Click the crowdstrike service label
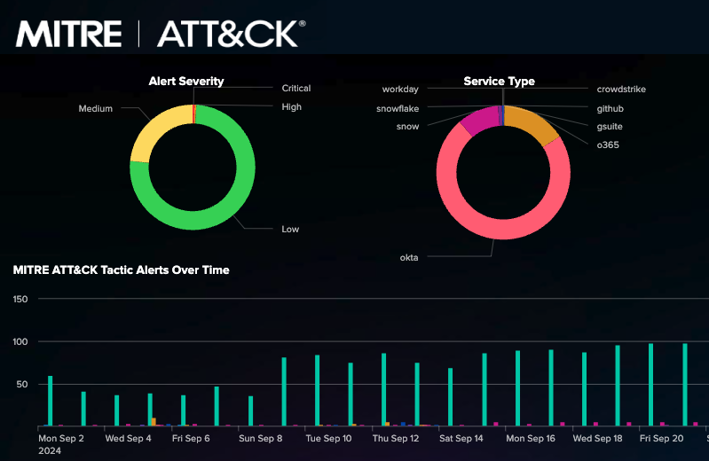Image resolution: width=709 pixels, height=461 pixels. click(621, 89)
